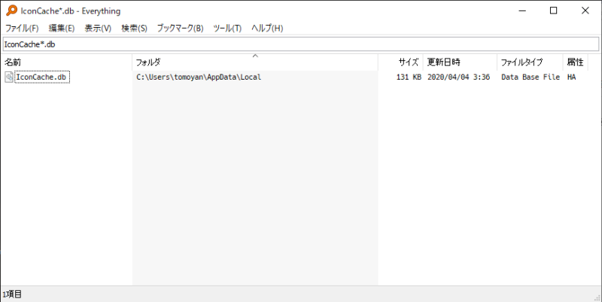
Task: Click the sort direction arrow above フォルダ column
Action: [255, 56]
